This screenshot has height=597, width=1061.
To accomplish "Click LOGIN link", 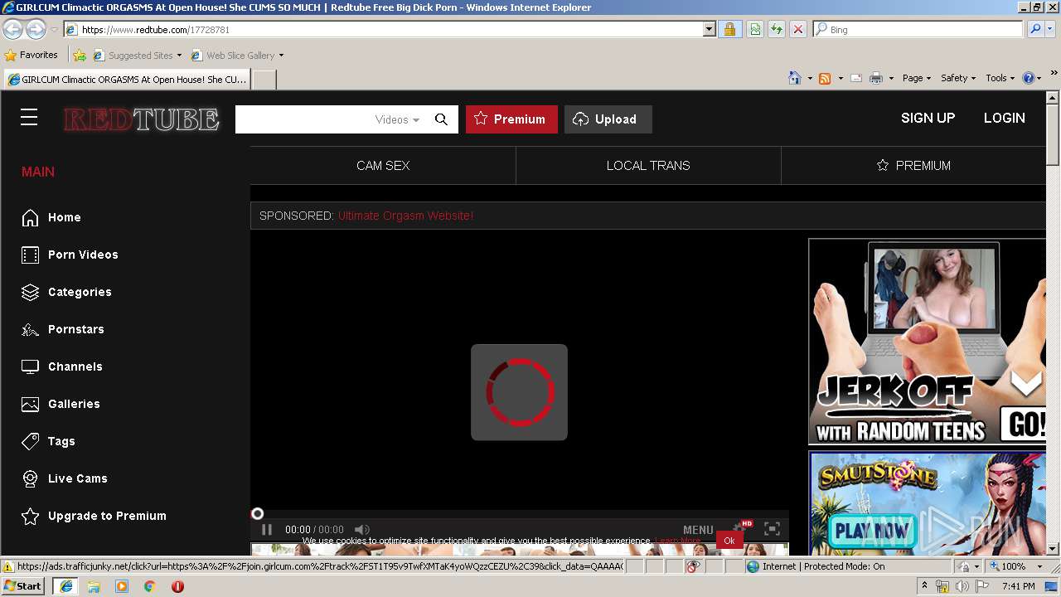I will [1004, 118].
